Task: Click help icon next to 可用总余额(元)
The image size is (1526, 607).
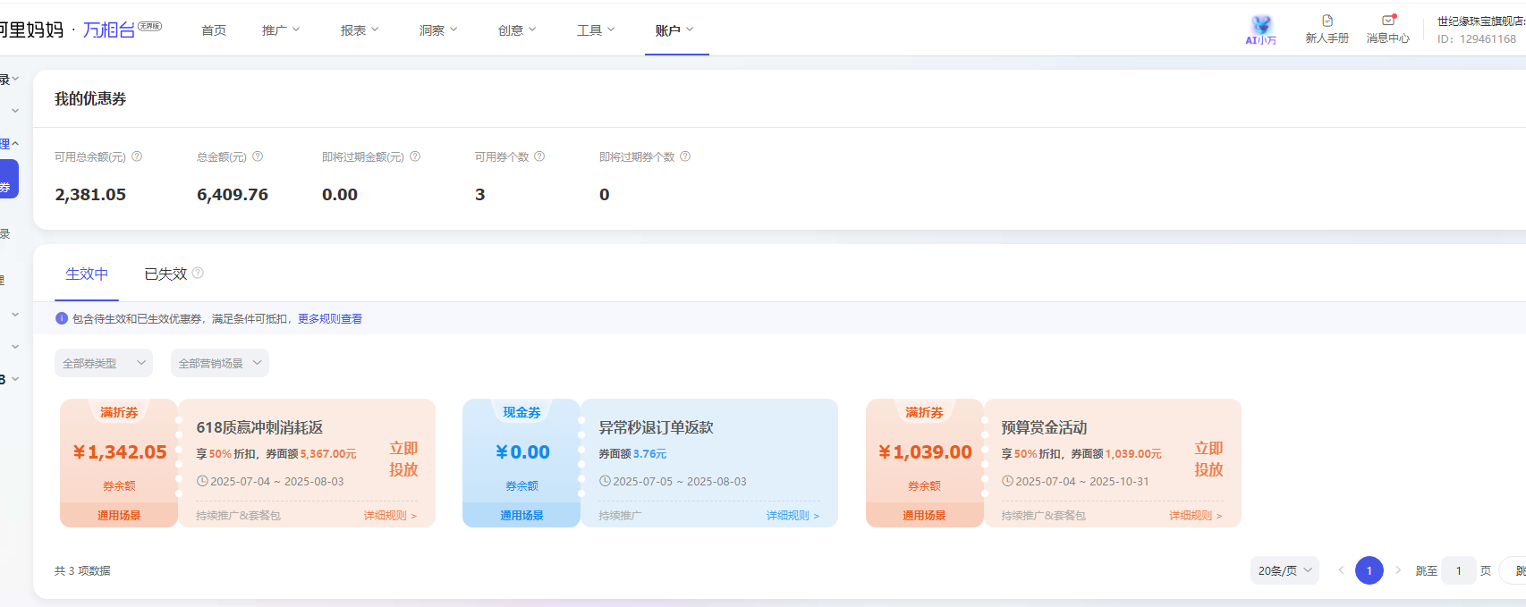Action: [137, 156]
